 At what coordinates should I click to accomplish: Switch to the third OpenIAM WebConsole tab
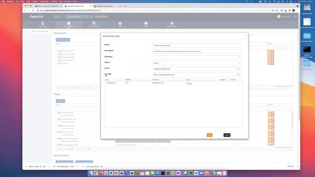pos(106,6)
